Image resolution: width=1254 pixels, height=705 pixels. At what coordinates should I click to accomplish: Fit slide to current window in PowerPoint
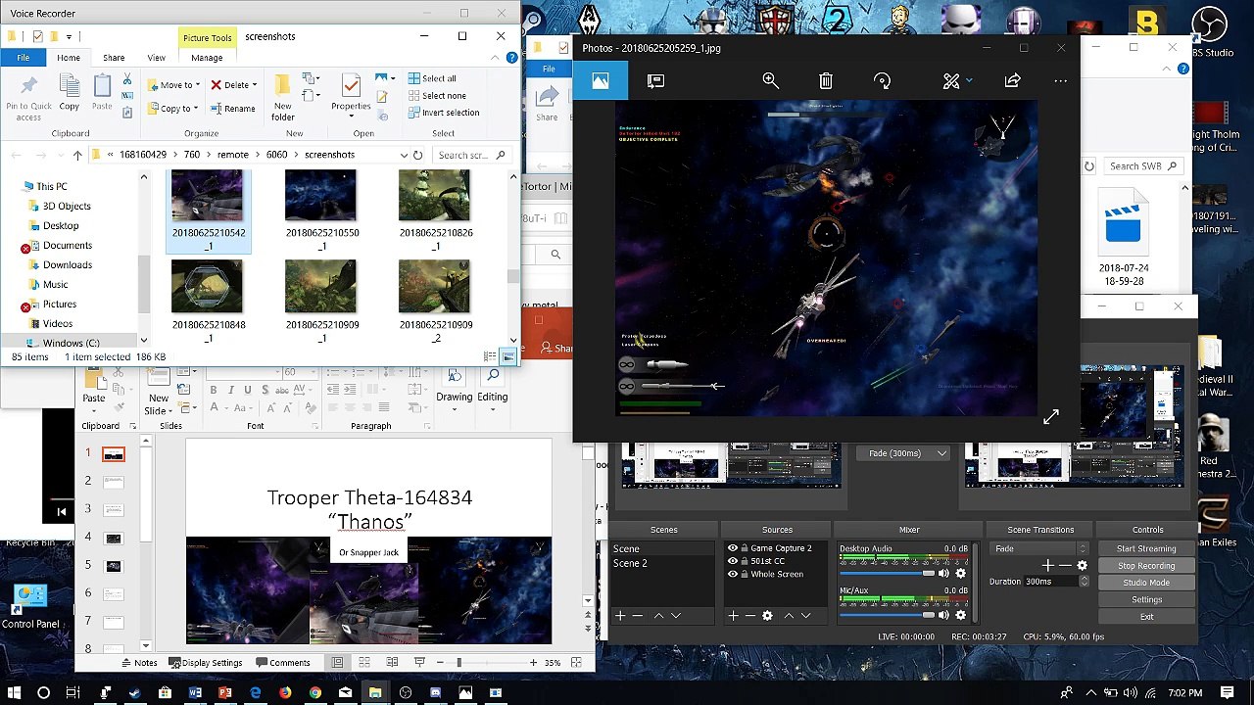tap(578, 663)
